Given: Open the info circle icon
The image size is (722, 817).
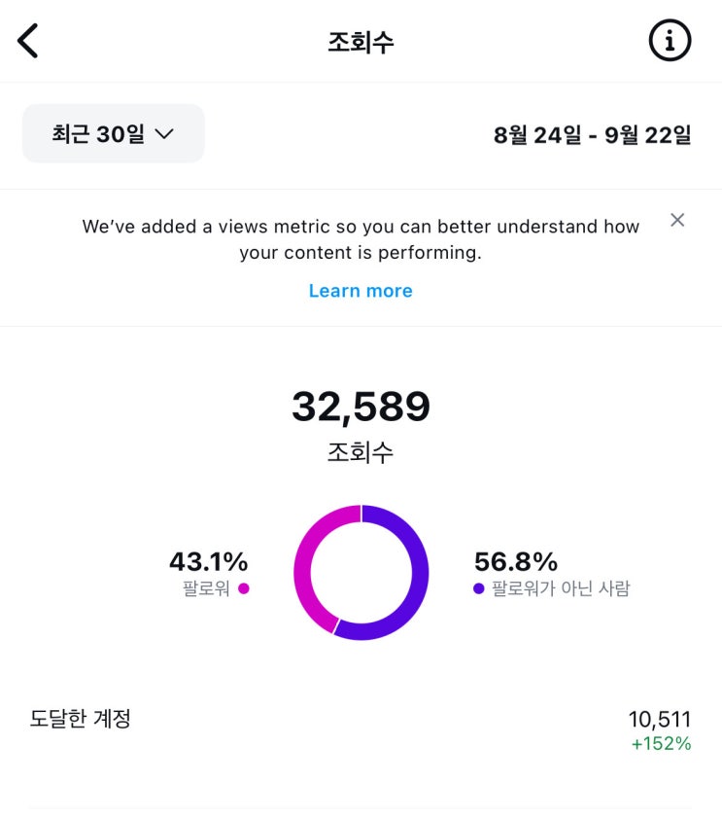Looking at the screenshot, I should (x=670, y=41).
